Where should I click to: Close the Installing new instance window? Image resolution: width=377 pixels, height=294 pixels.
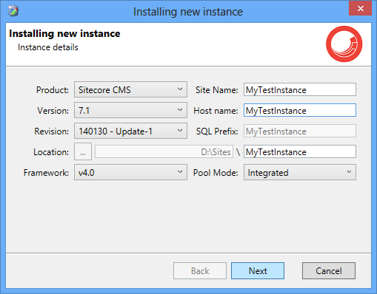(x=360, y=9)
